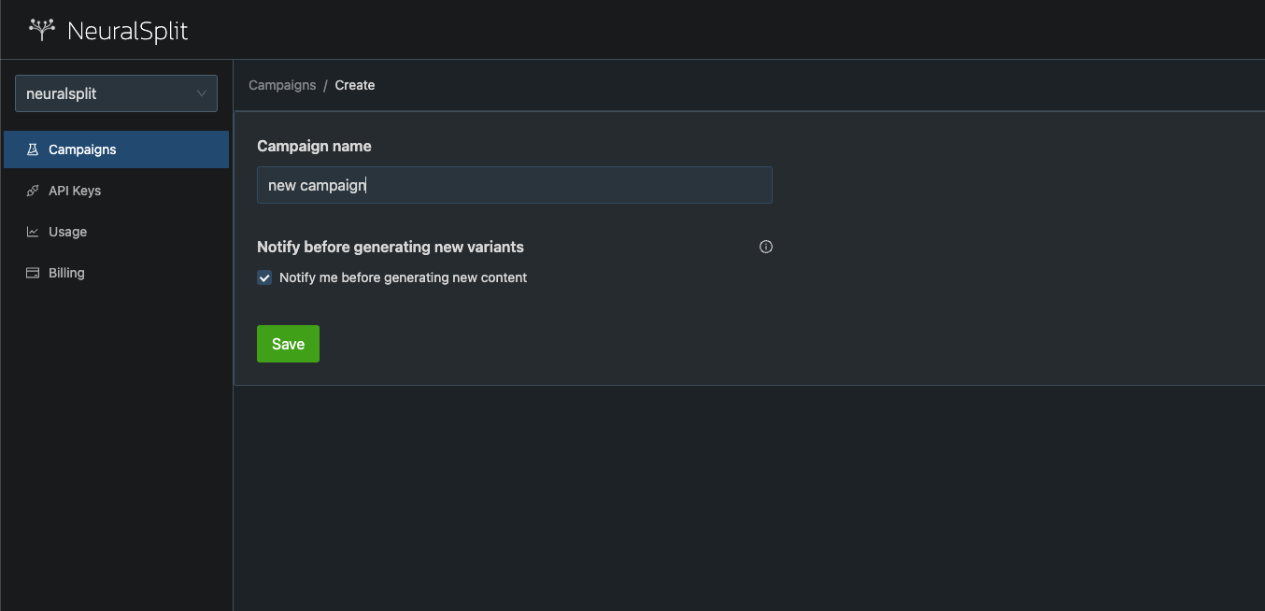Click the Usage chart icon
The image size is (1265, 611).
[x=33, y=232]
